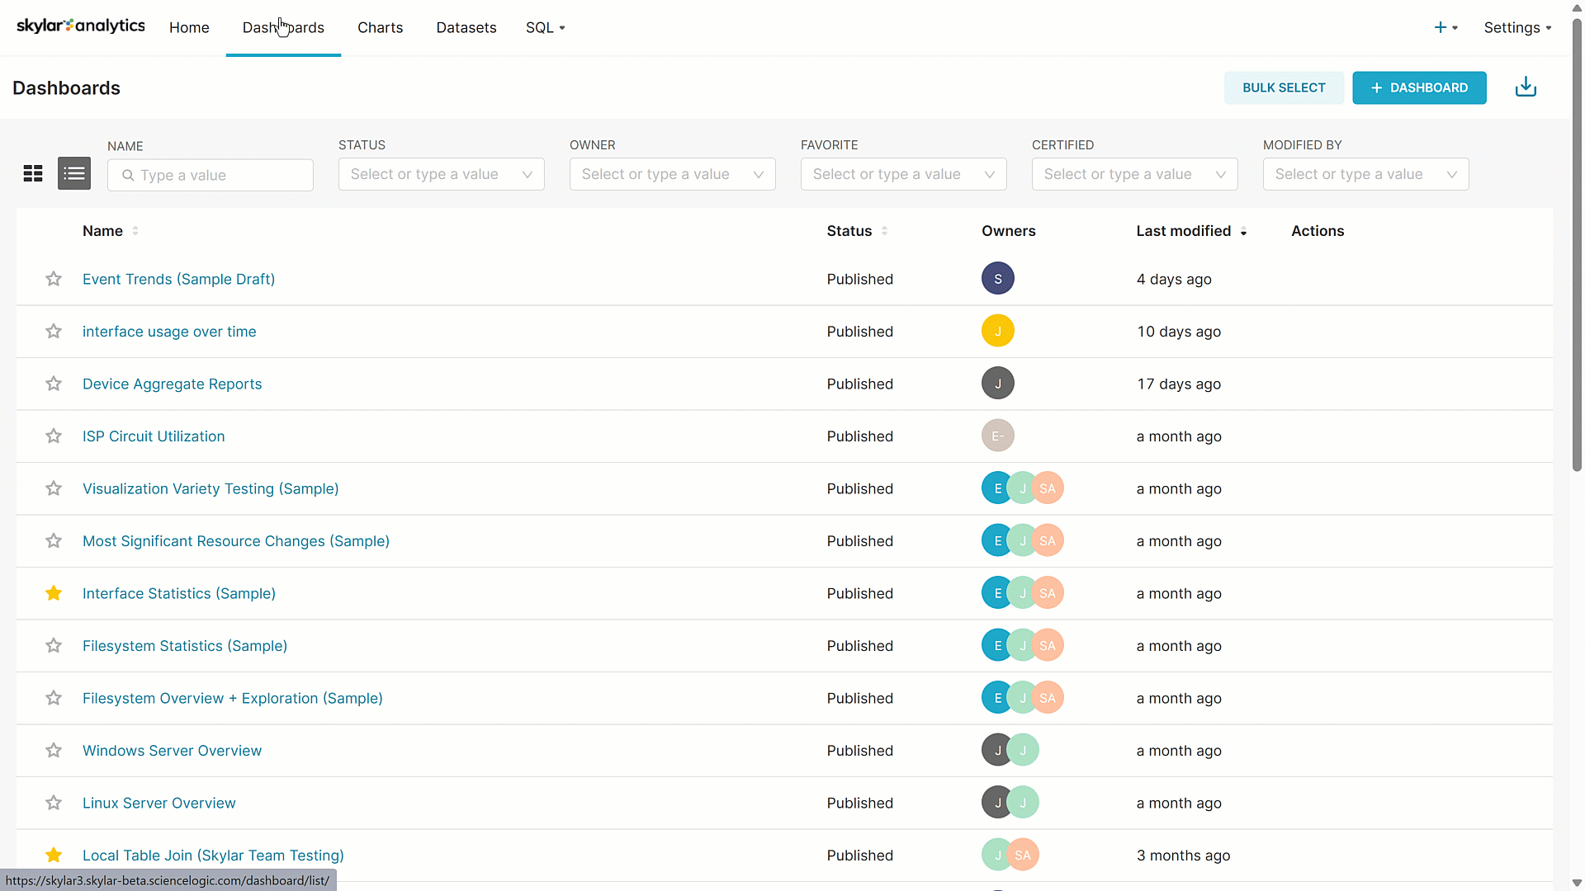This screenshot has height=891, width=1585.
Task: Expand the Status filter dropdown
Action: click(441, 174)
